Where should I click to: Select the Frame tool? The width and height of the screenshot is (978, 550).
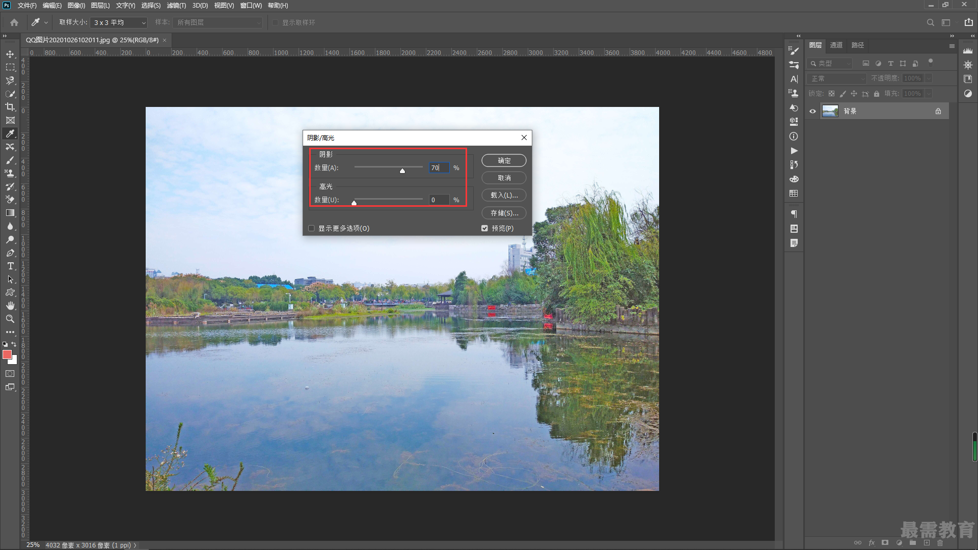click(10, 120)
